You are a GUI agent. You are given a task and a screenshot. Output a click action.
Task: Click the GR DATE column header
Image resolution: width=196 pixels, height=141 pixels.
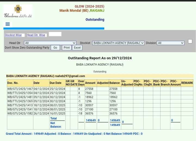(x=74, y=83)
